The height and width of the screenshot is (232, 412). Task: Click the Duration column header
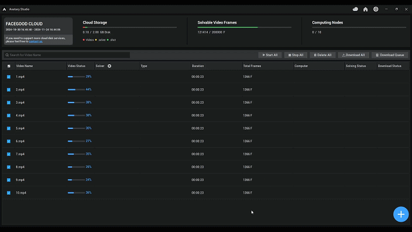click(197, 66)
